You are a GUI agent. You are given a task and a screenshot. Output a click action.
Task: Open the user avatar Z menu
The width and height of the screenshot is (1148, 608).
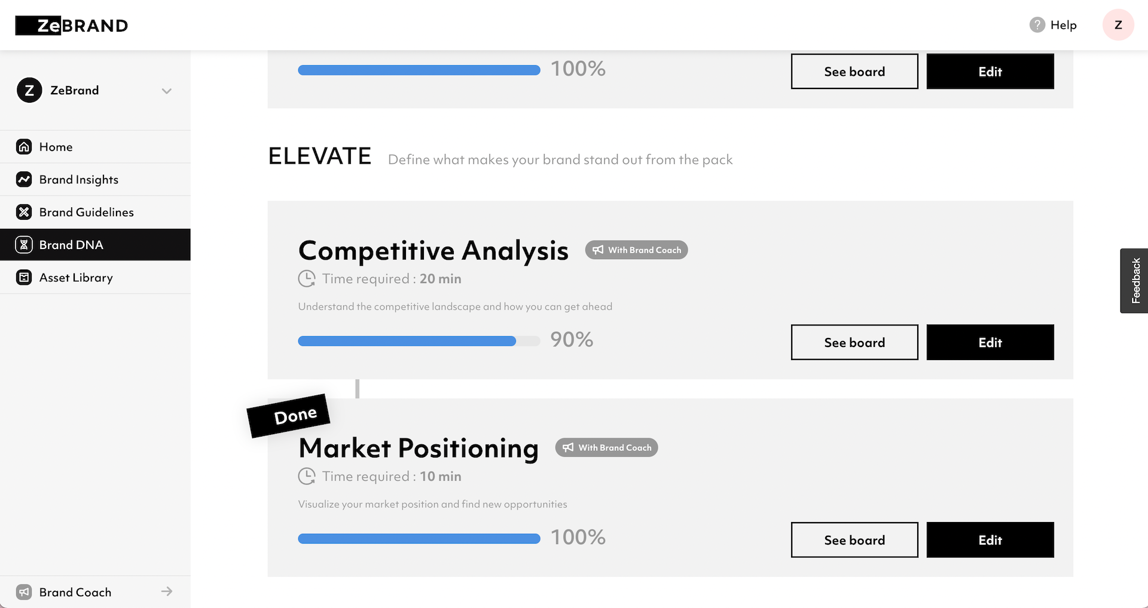(x=1118, y=25)
